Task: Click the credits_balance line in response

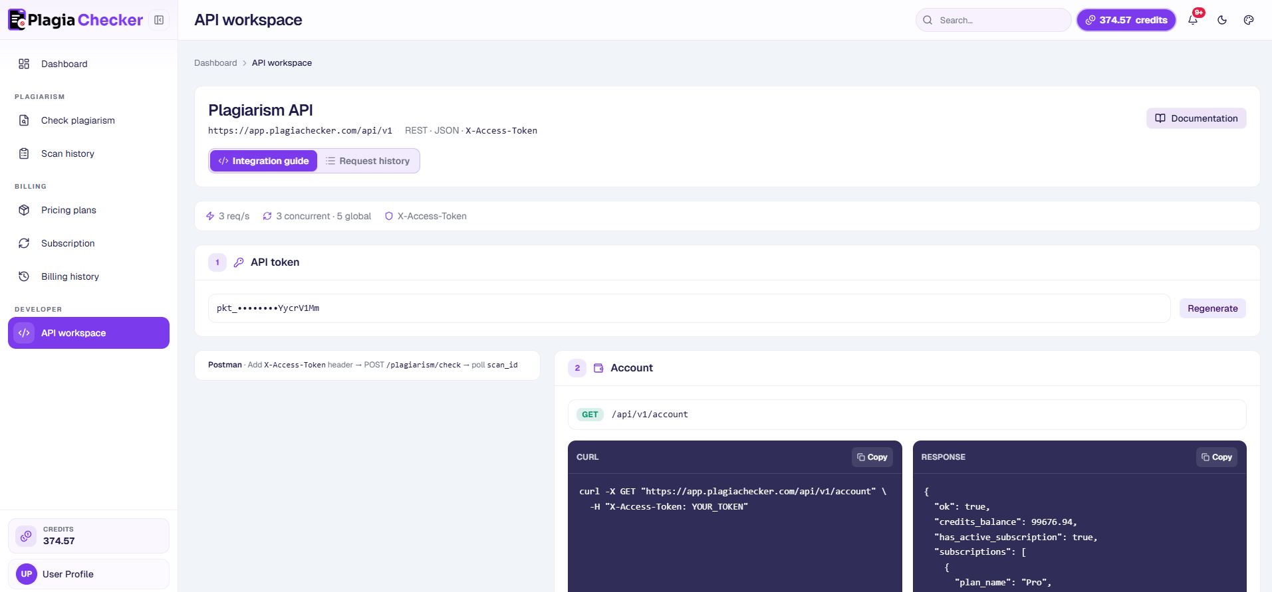Action: (1005, 522)
